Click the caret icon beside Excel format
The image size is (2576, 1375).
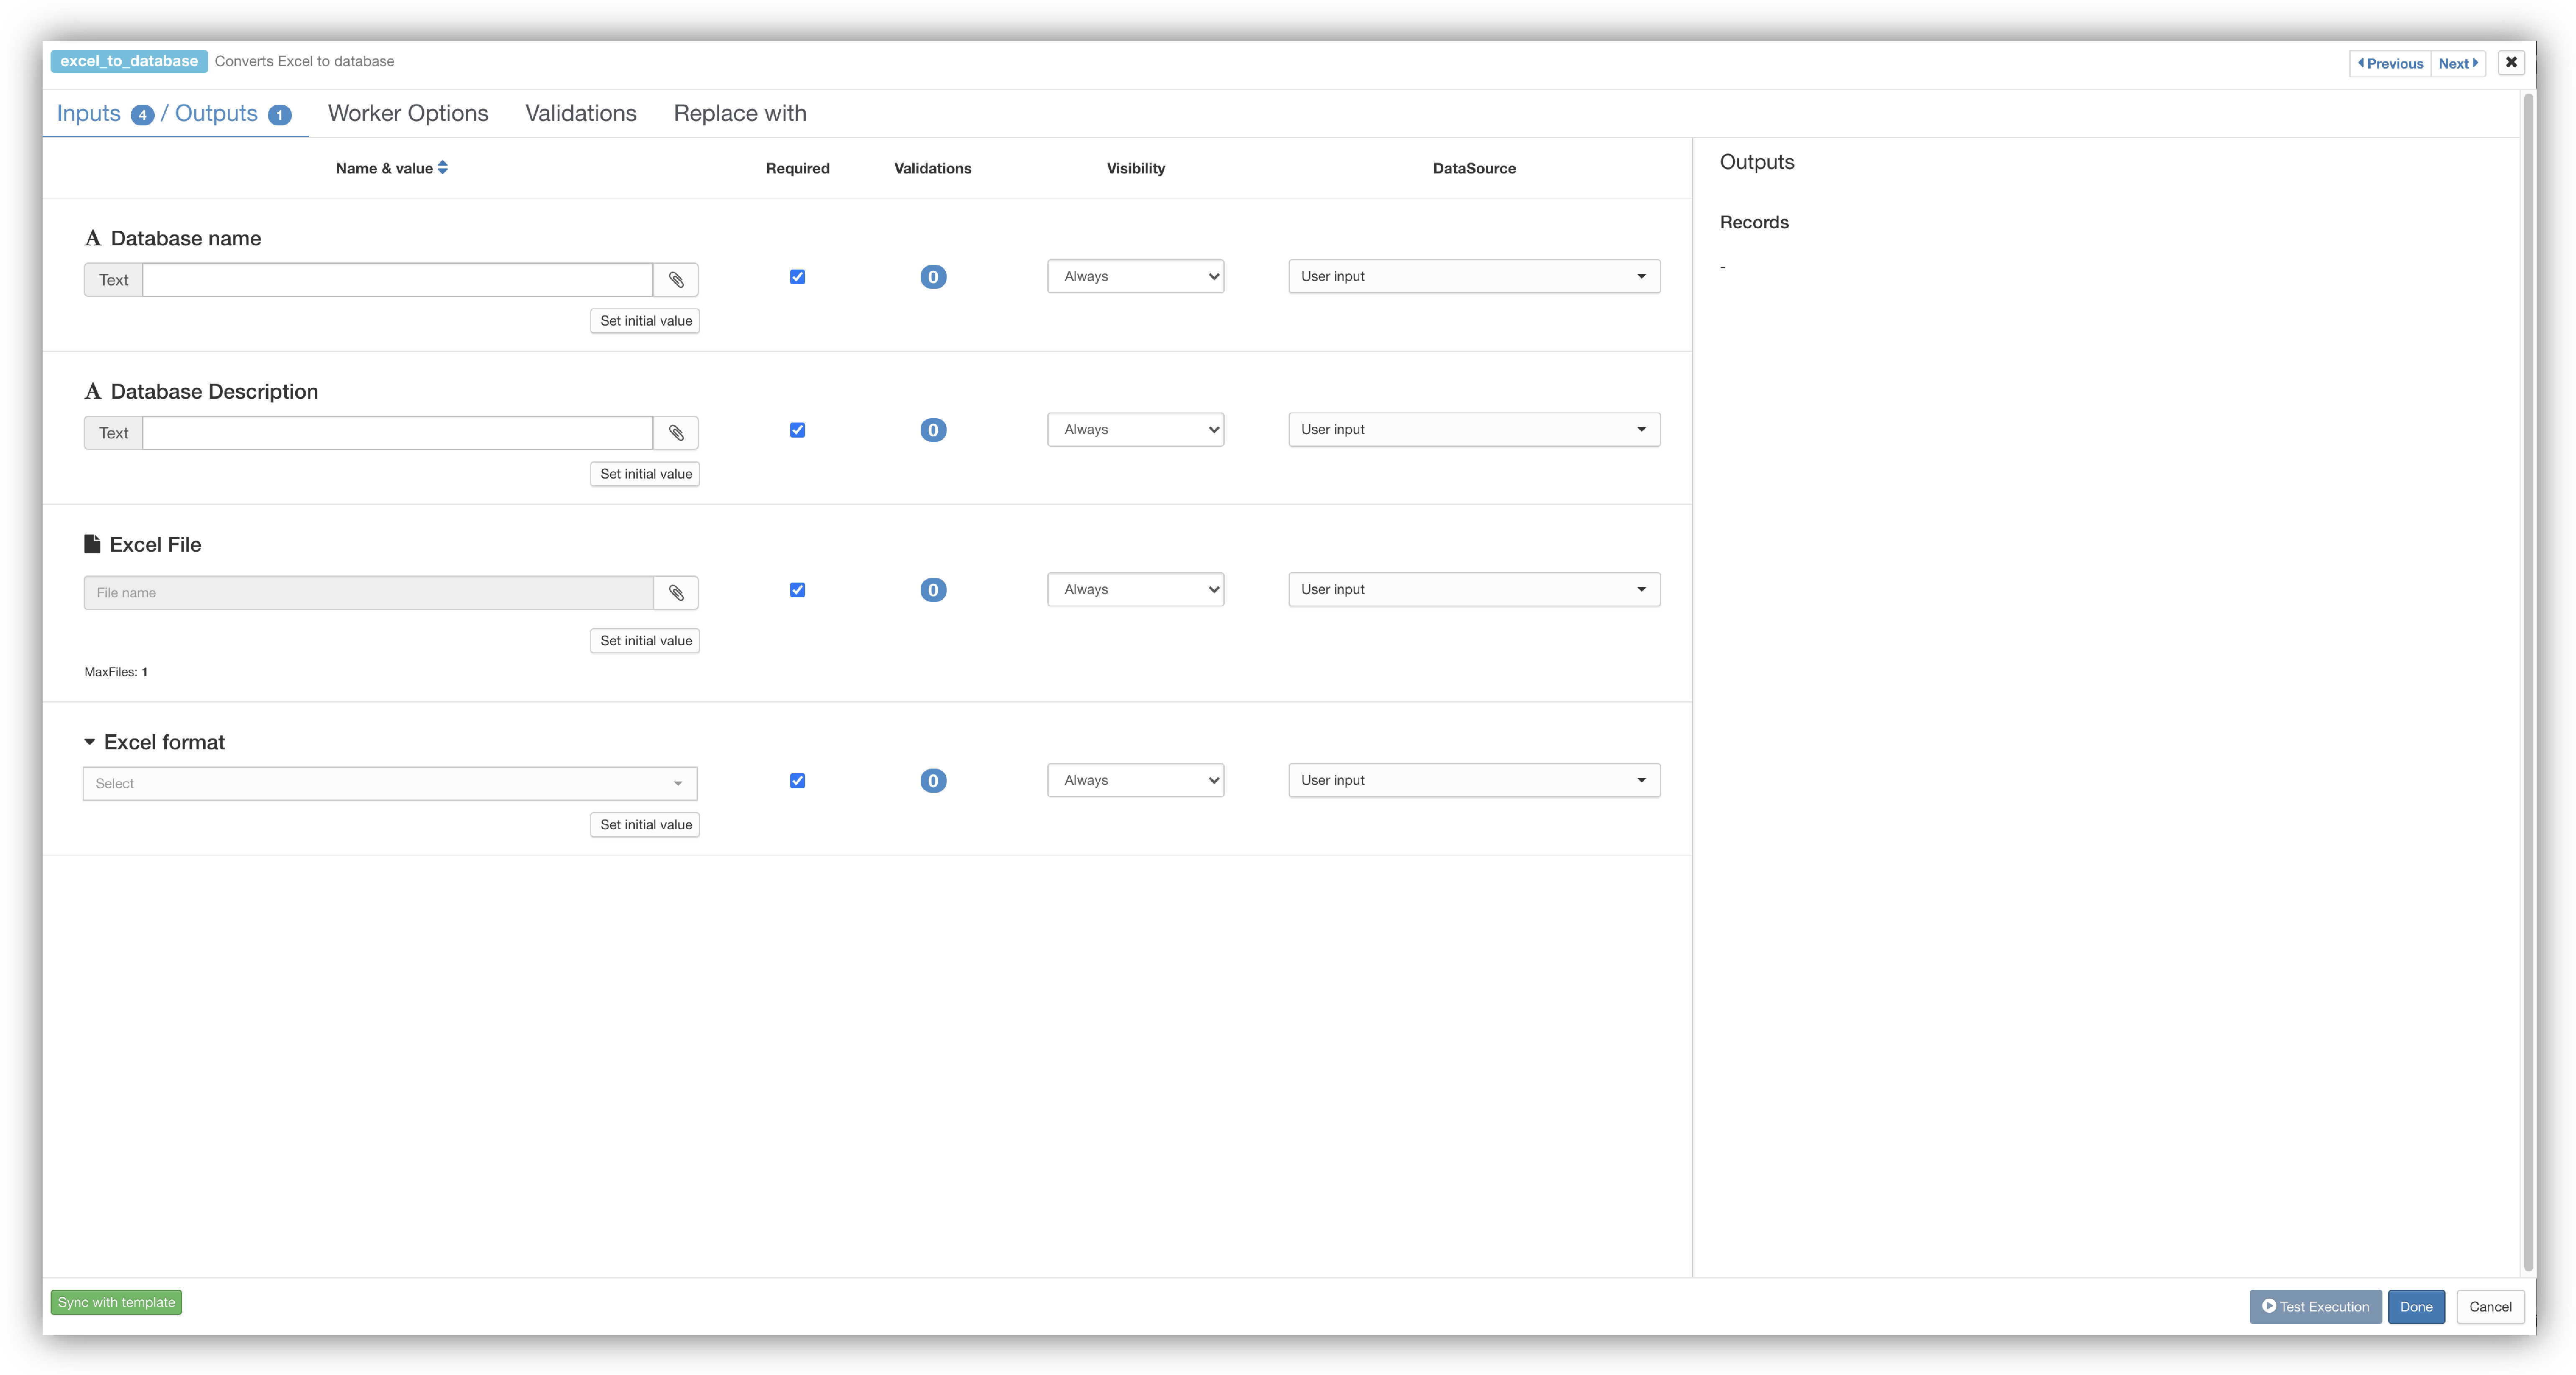click(x=90, y=741)
